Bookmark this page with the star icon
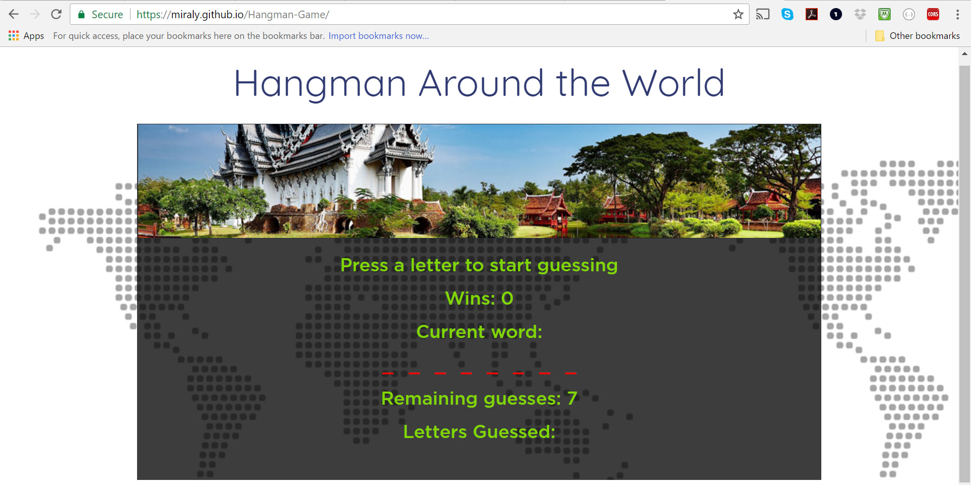The height and width of the screenshot is (485, 971). click(738, 14)
